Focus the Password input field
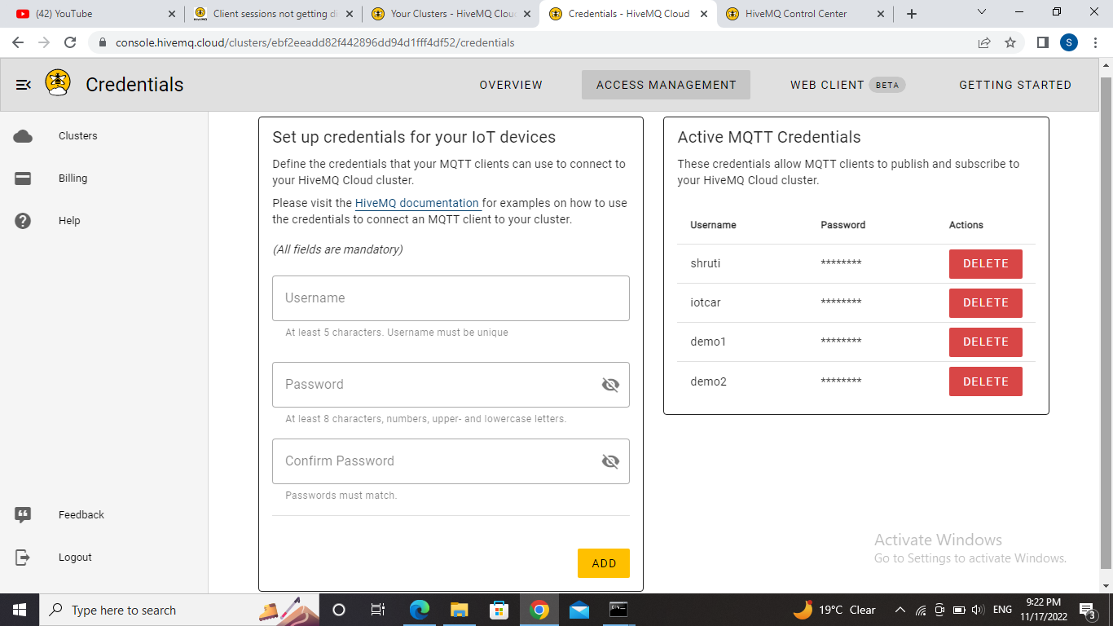The height and width of the screenshot is (626, 1113). tap(451, 385)
